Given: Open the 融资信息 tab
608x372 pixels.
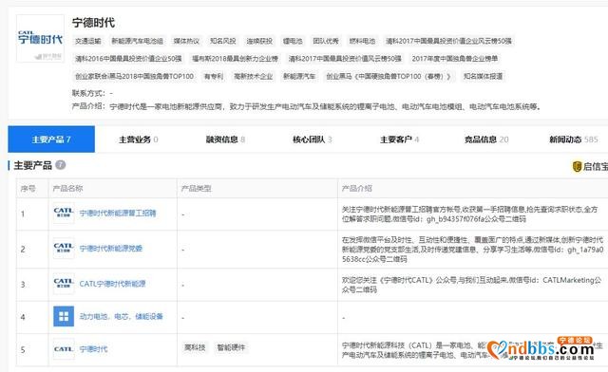Looking at the screenshot, I should click(225, 139).
